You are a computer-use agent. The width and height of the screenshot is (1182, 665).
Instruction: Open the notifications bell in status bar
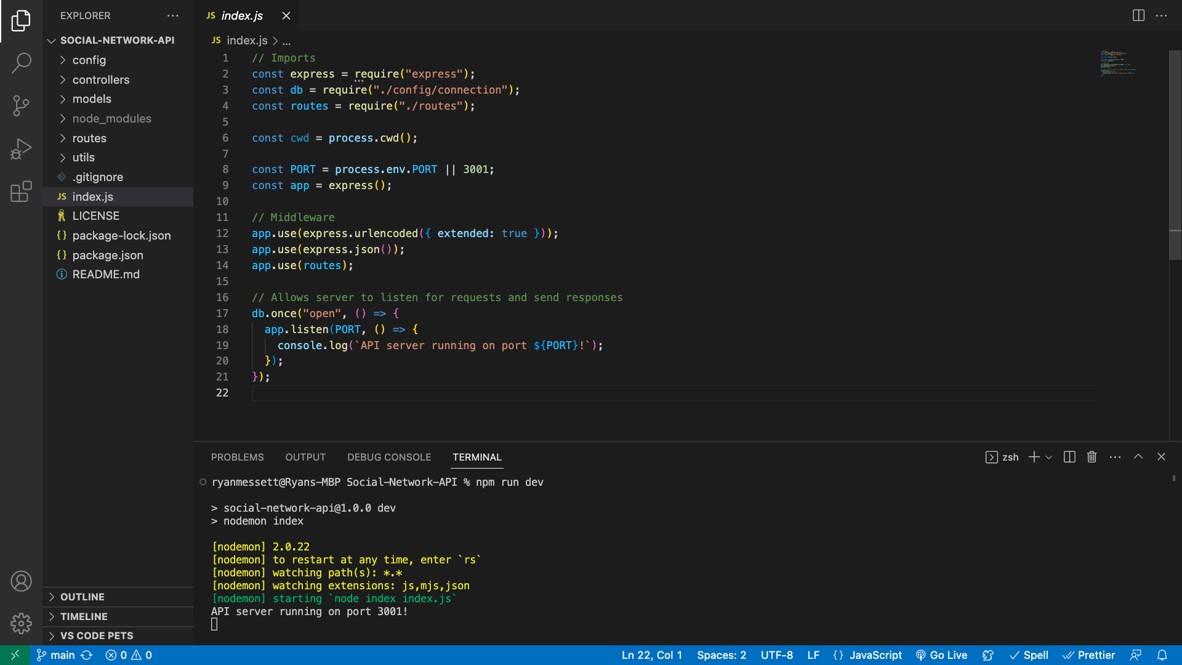[1162, 655]
